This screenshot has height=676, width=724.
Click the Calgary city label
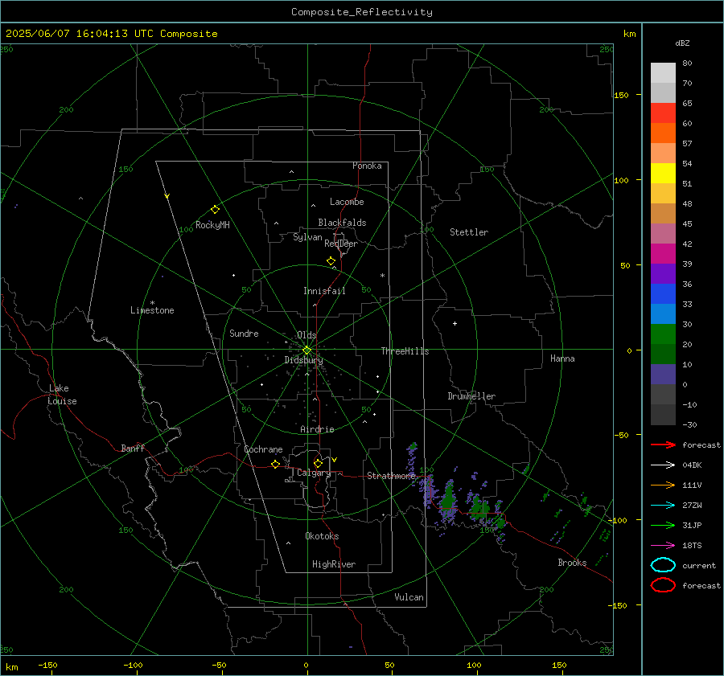click(x=314, y=473)
